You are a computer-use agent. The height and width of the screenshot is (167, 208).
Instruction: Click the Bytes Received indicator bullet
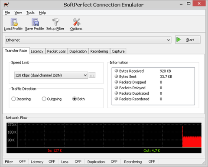(116, 71)
